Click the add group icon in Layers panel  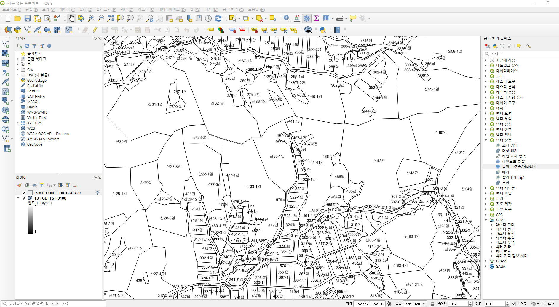(27, 185)
